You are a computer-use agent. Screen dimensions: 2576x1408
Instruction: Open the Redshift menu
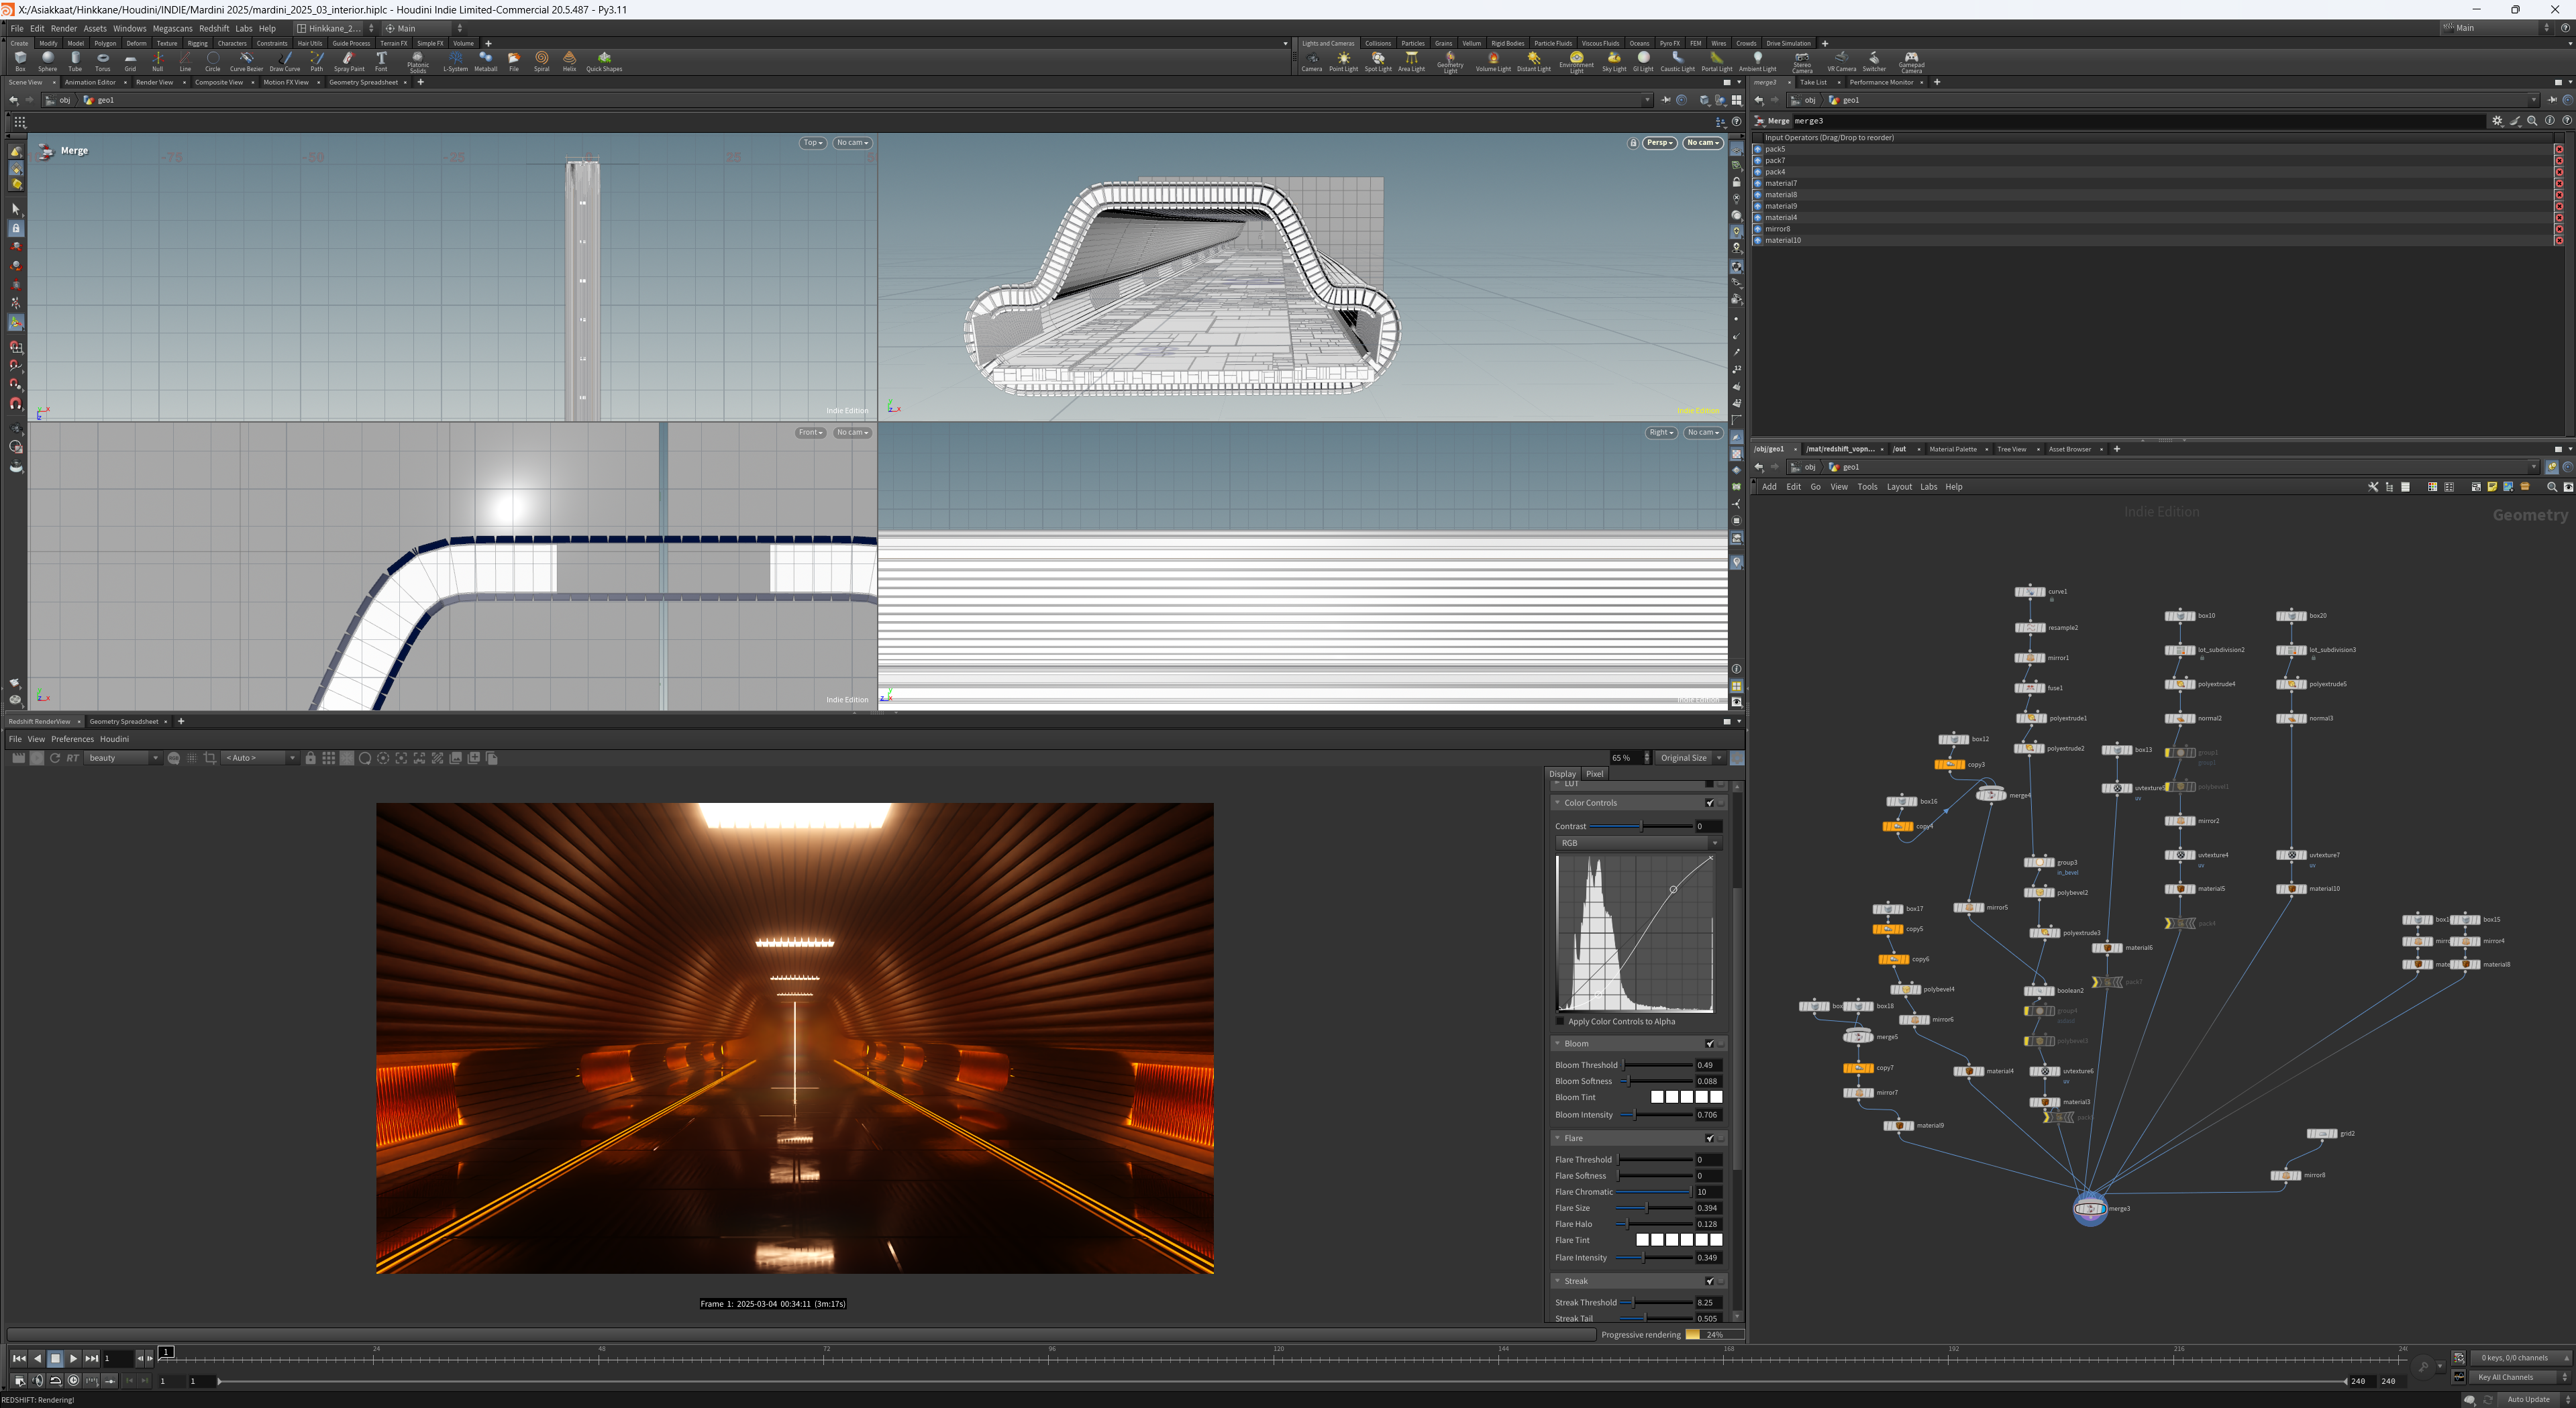tap(213, 28)
